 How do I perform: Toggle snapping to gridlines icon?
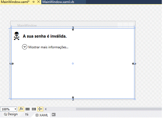tap(34, 109)
